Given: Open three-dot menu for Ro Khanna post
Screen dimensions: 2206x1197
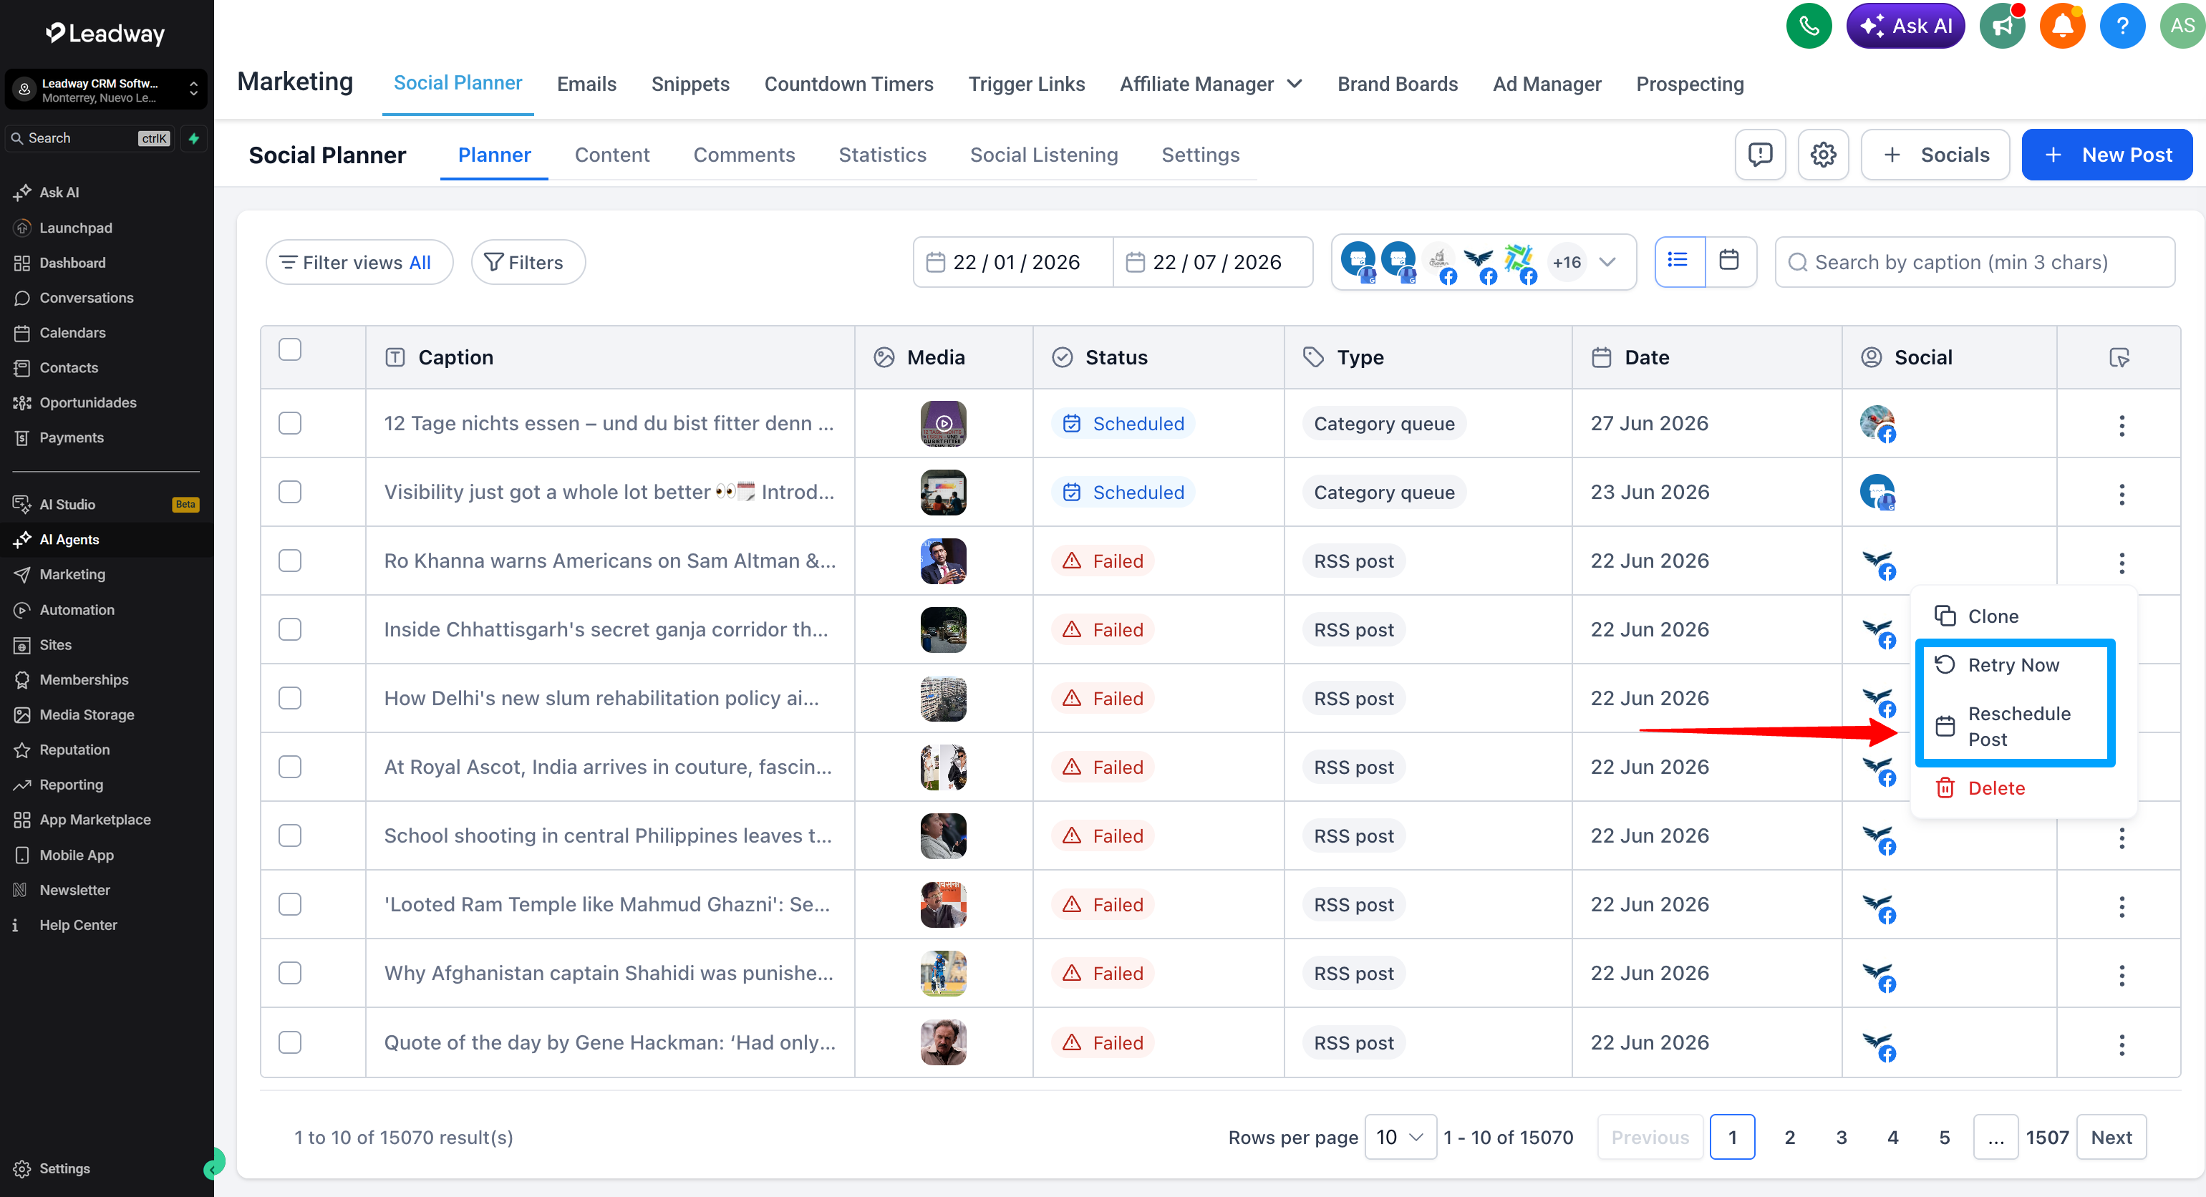Looking at the screenshot, I should point(2122,563).
